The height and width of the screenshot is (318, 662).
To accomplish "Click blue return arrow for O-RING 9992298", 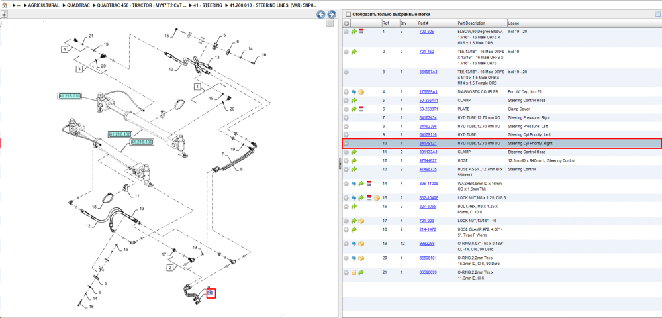I will [354, 244].
